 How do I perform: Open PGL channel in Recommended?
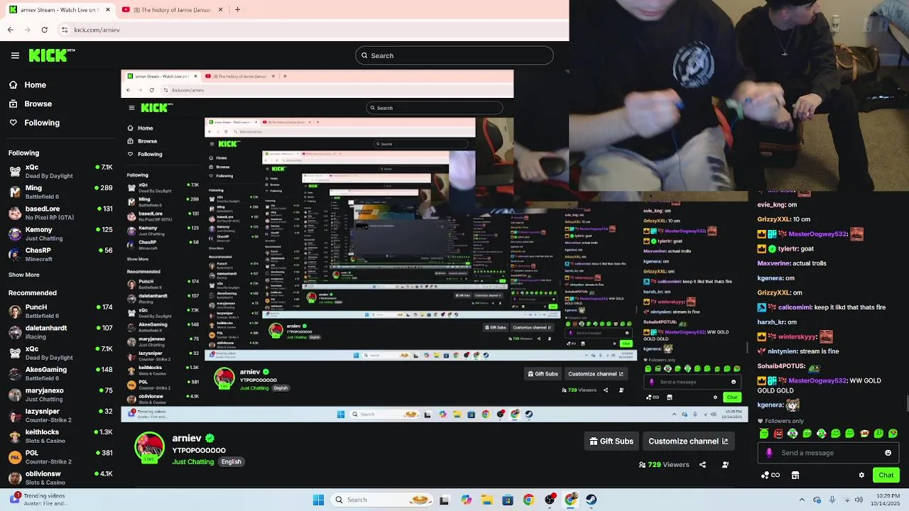click(x=60, y=456)
